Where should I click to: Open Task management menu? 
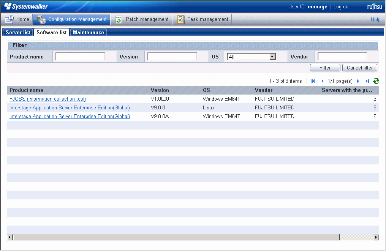point(202,19)
